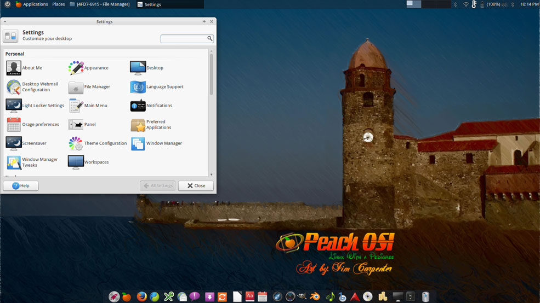
Task: Launch GIMP from the dock
Action: [x=303, y=296]
